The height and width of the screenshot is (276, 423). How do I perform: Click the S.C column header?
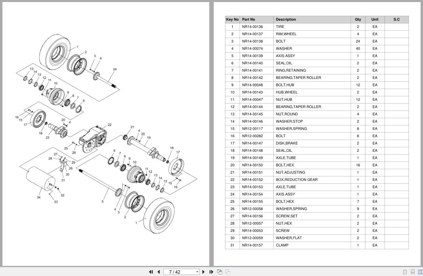tap(396, 19)
